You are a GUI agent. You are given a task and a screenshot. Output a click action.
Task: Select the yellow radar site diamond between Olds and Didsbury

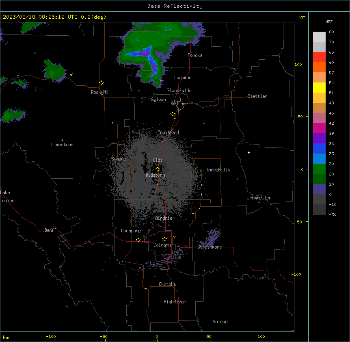158,169
